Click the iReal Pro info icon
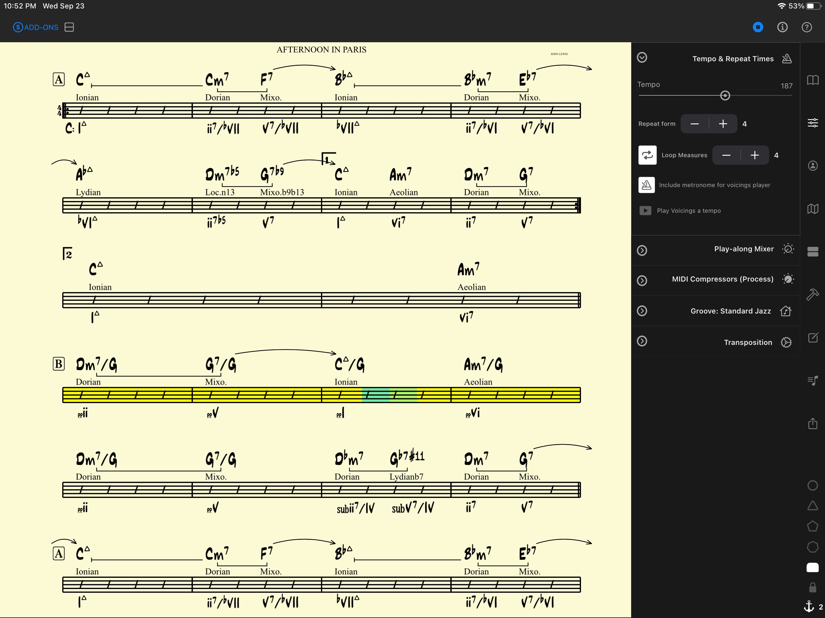Screen dimensions: 825x618 coord(782,27)
